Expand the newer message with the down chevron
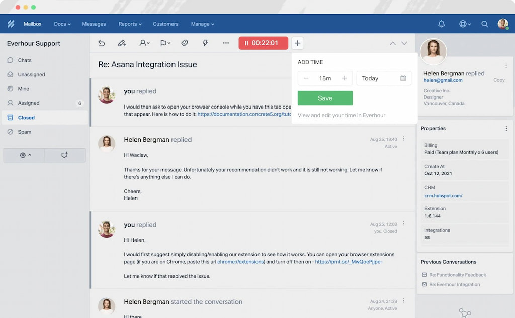Screen dimensions: 515x318 (x=404, y=43)
